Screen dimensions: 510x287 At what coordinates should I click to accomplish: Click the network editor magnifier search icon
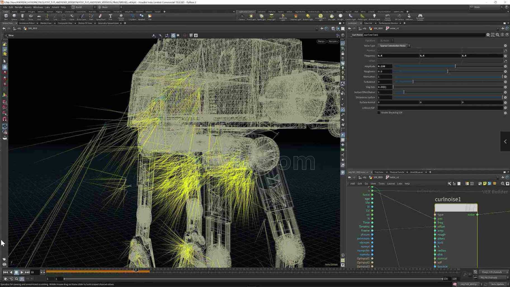click(x=502, y=184)
